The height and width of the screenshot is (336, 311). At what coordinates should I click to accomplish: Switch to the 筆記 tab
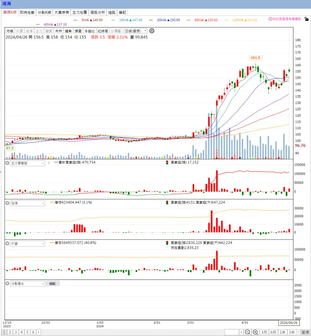123,13
